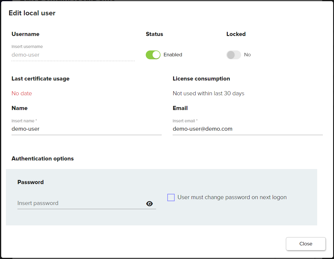Click the Close button
334x259 pixels.
[306, 244]
